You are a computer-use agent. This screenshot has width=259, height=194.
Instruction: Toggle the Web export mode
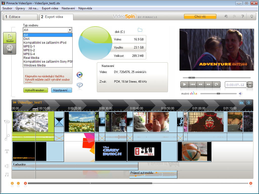click(x=10, y=49)
